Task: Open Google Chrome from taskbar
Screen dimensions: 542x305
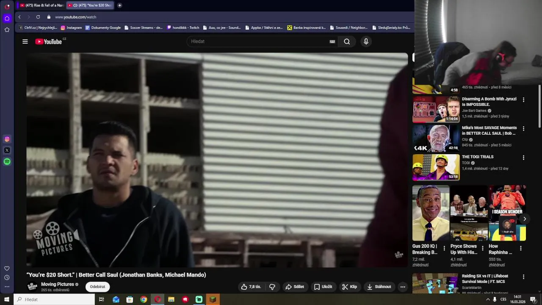Action: tap(144, 299)
